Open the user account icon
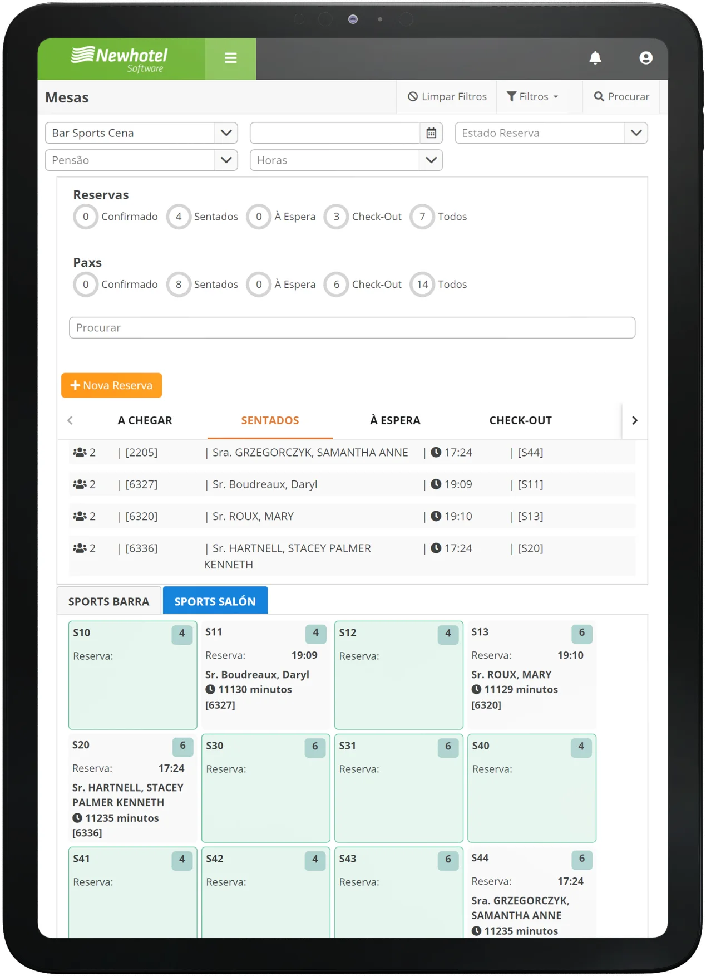Viewport: 706px width, 976px height. point(645,58)
